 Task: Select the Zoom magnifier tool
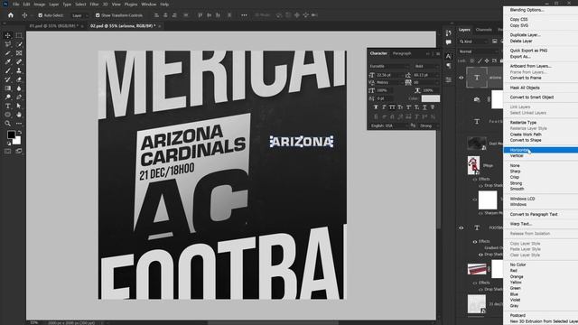8,124
